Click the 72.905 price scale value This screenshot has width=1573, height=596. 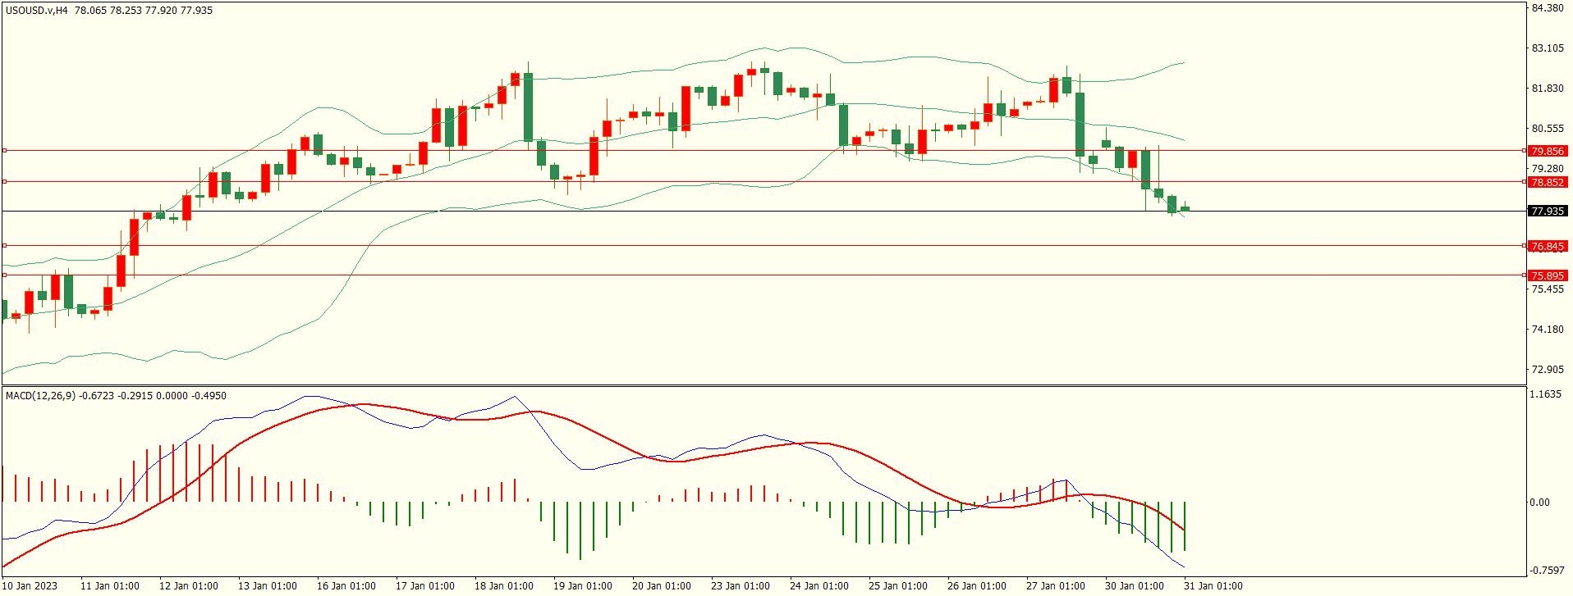(x=1547, y=370)
